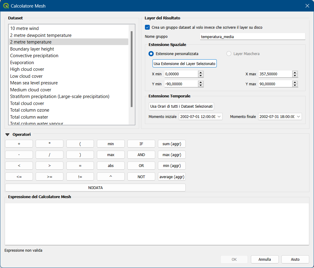Toggle 'Crea un gruppo dataset al volo' checkbox
Viewport: 314px width, 268px height.
pyautogui.click(x=147, y=27)
